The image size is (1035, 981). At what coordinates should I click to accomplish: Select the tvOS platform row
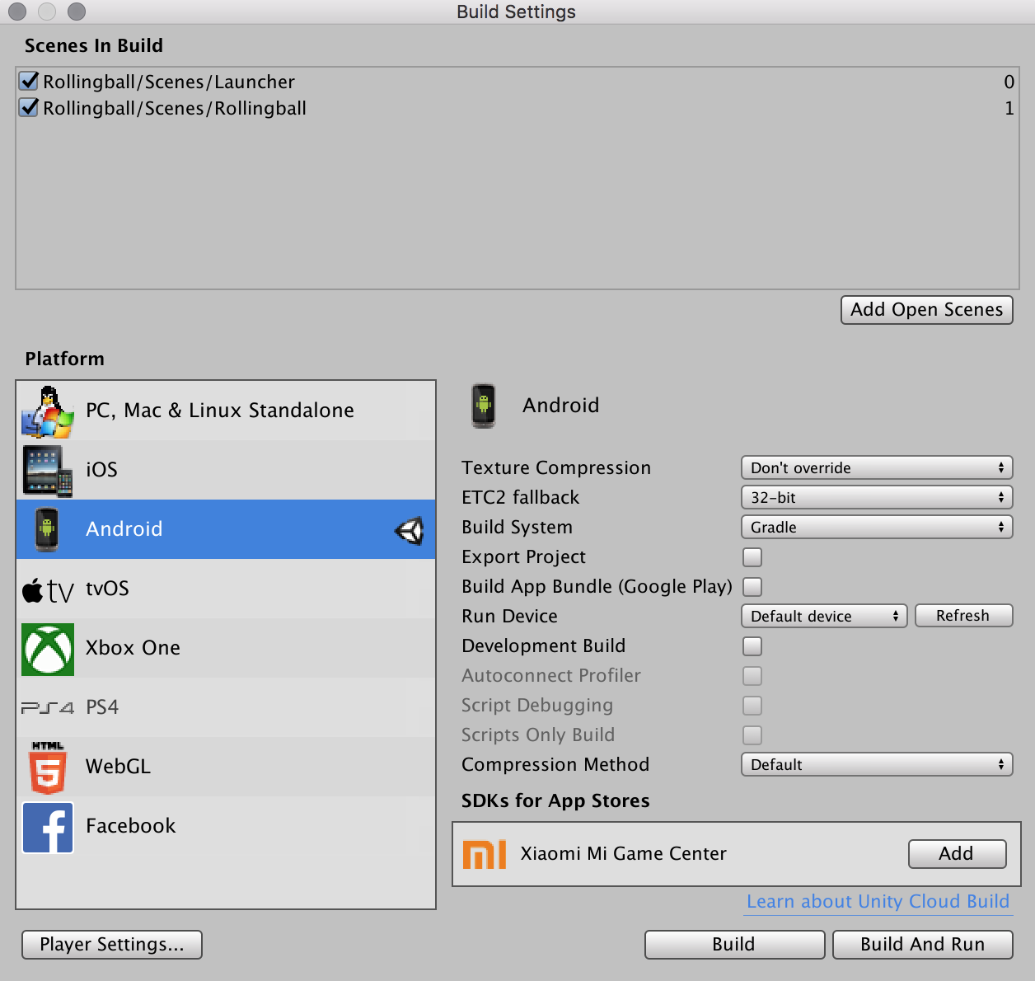(226, 589)
